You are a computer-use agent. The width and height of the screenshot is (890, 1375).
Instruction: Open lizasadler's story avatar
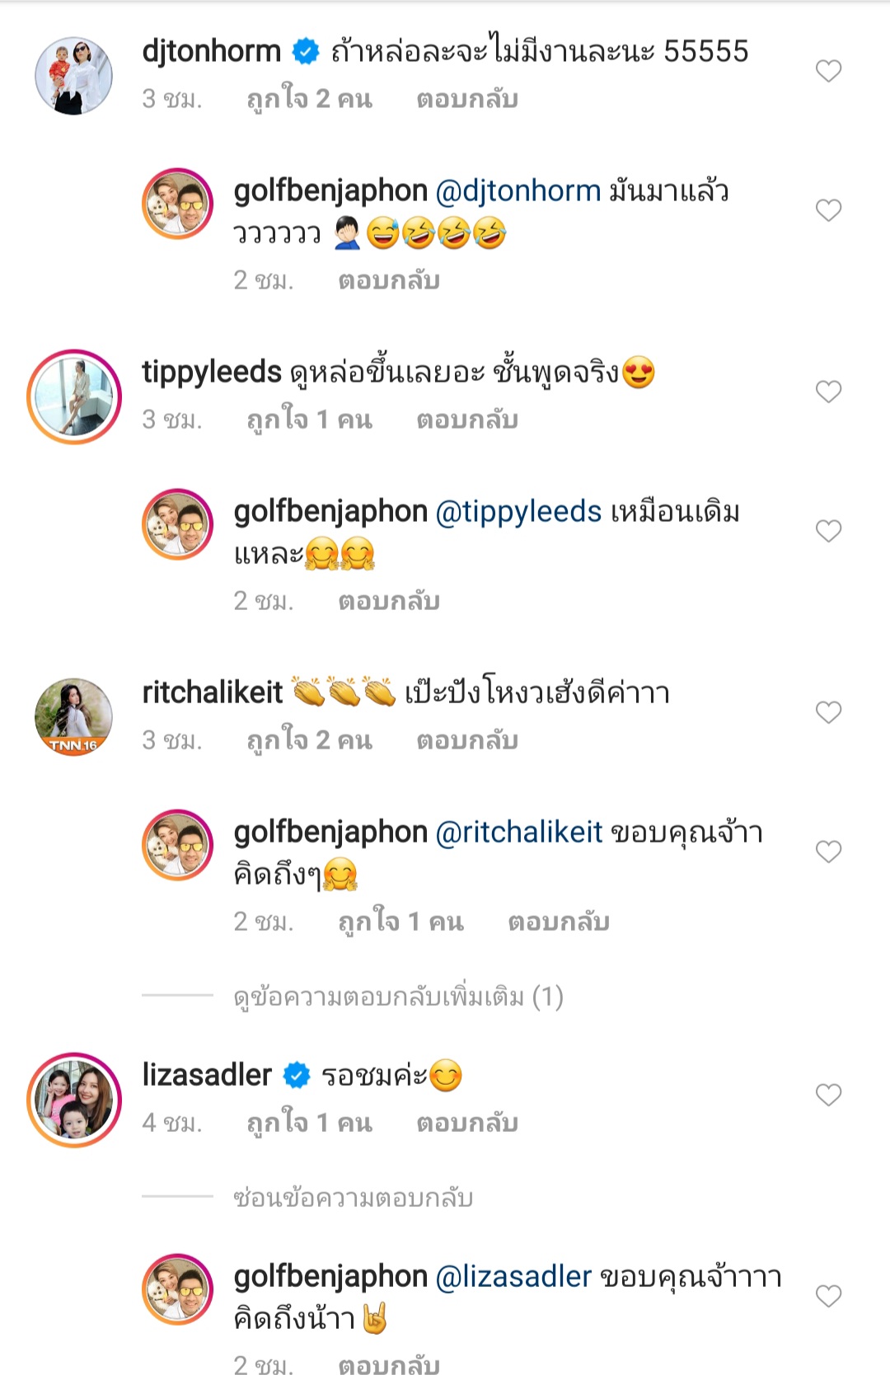(x=74, y=1100)
